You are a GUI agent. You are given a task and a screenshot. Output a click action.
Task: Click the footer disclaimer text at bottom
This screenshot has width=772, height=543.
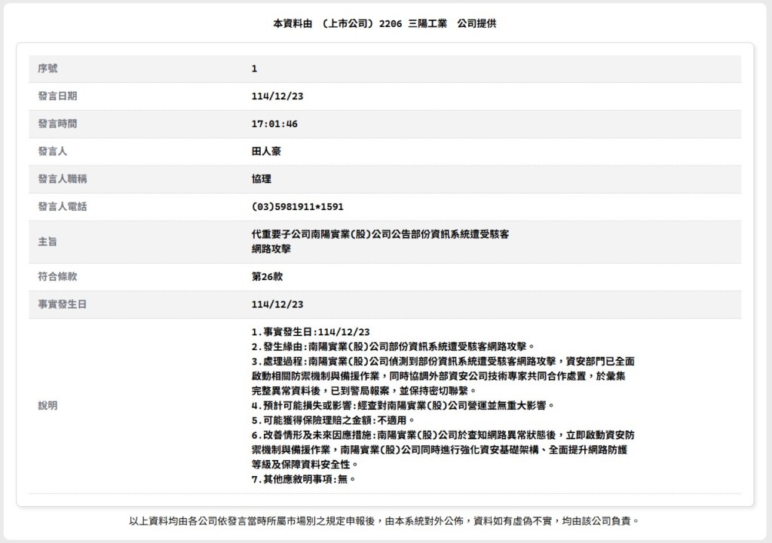point(384,520)
